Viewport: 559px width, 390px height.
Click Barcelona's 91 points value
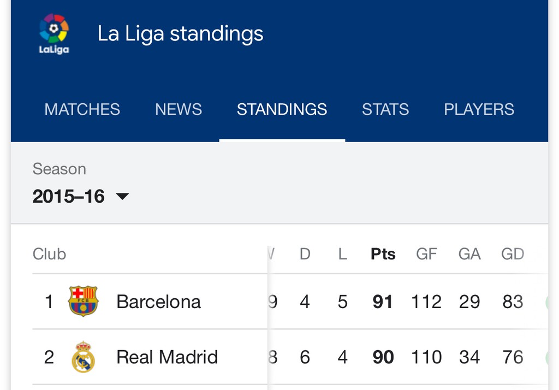[383, 302]
